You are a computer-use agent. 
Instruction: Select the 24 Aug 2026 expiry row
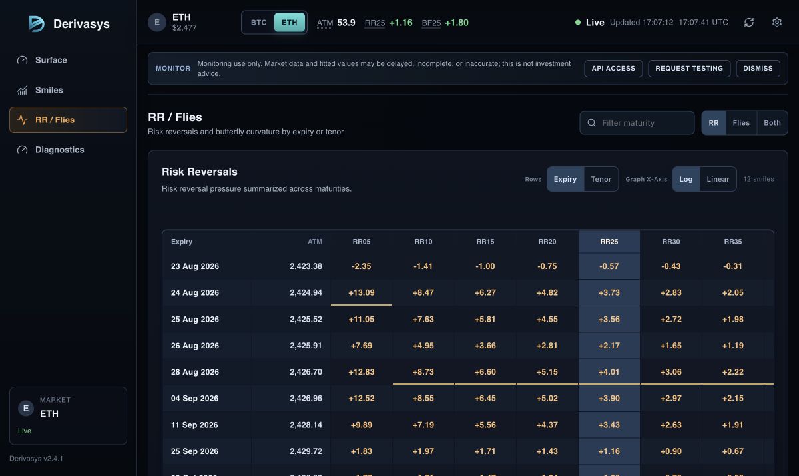point(468,293)
